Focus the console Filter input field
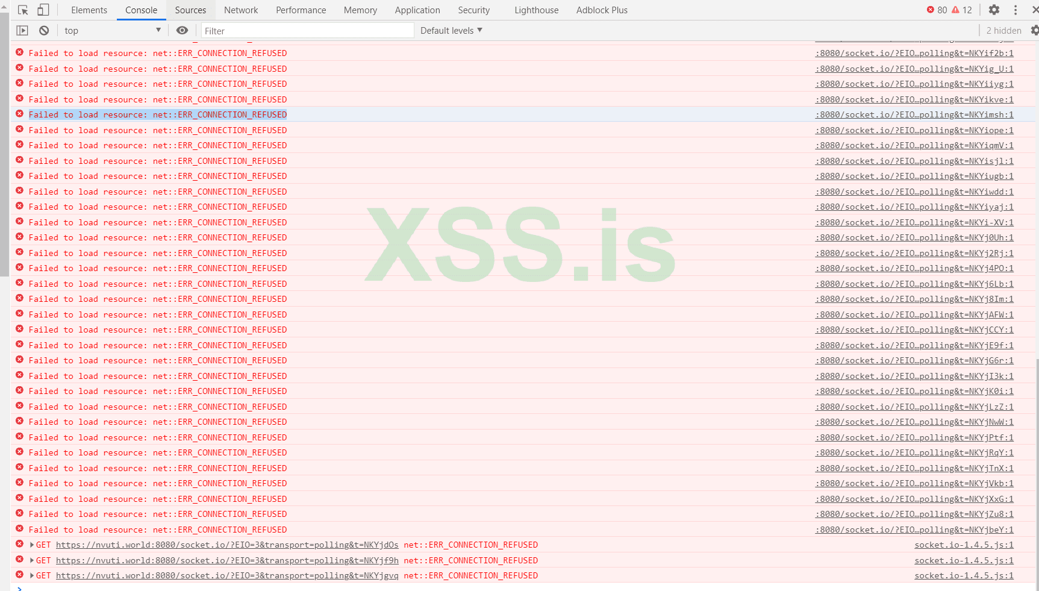 pos(307,31)
